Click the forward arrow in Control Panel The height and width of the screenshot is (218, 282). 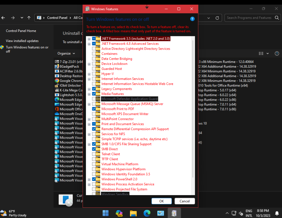(13, 18)
